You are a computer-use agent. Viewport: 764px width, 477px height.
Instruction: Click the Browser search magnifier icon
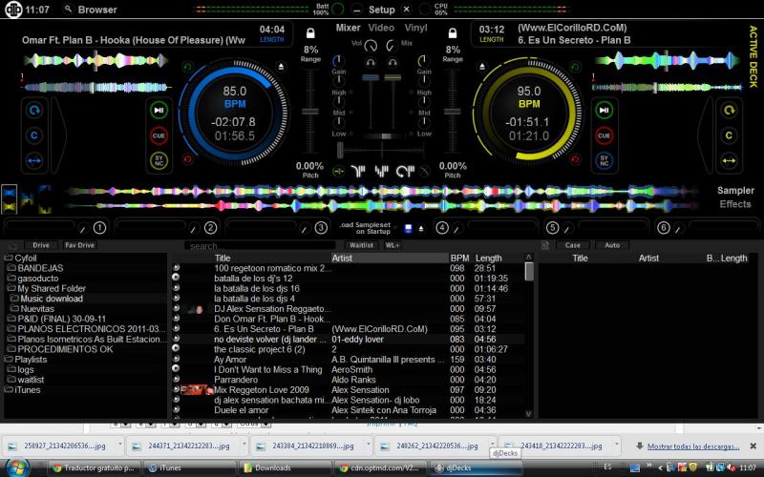[67, 10]
